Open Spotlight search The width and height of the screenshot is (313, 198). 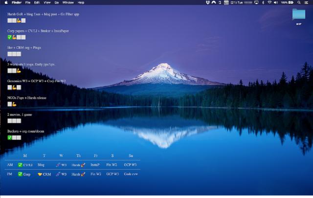click(x=299, y=2)
